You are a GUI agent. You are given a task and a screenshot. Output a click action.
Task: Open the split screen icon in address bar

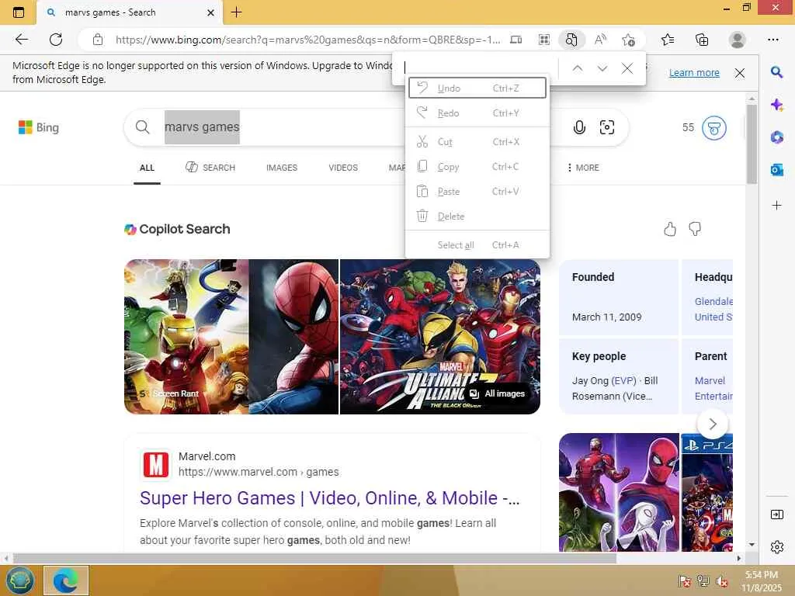pos(516,40)
